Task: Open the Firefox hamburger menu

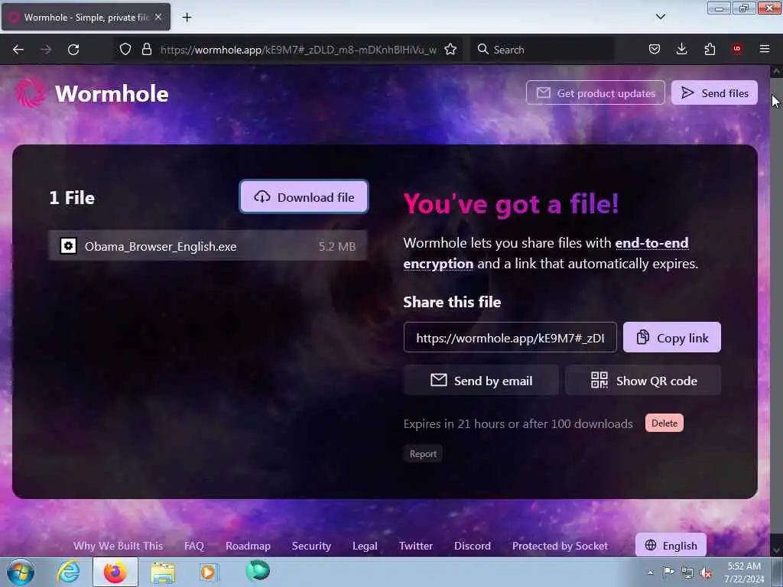Action: [x=765, y=50]
